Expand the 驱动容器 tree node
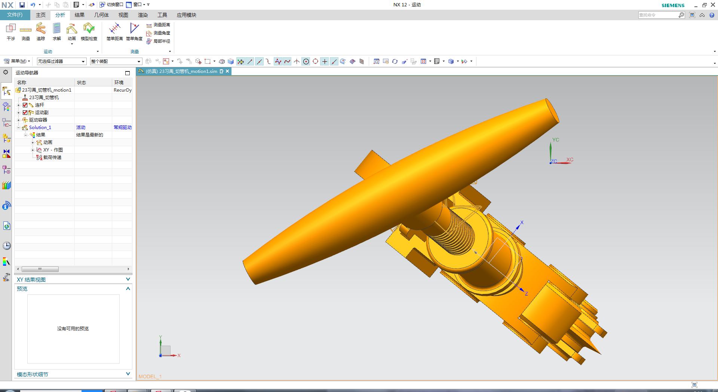 pyautogui.click(x=18, y=120)
